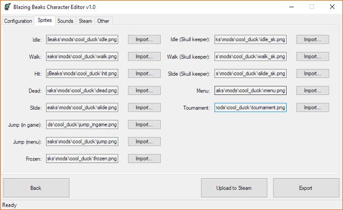Open the Sounds tab
Image resolution: width=343 pixels, height=210 pixels.
click(65, 21)
